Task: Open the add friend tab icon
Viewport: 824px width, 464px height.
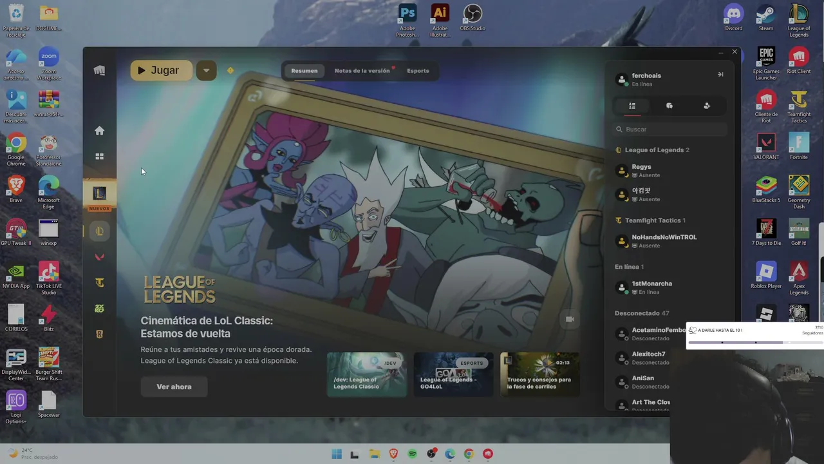Action: [x=707, y=106]
